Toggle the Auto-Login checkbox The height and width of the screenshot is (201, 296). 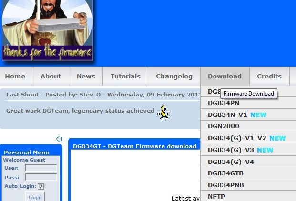pyautogui.click(x=41, y=186)
